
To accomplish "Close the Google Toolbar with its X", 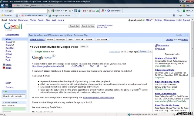I will click(x=2, y=11).
